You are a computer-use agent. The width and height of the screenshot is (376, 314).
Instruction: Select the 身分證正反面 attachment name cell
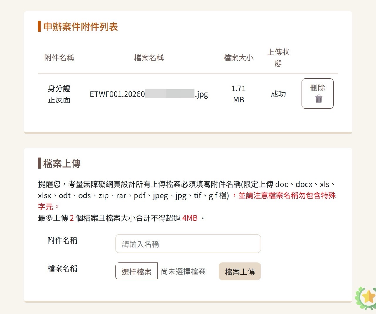(59, 94)
